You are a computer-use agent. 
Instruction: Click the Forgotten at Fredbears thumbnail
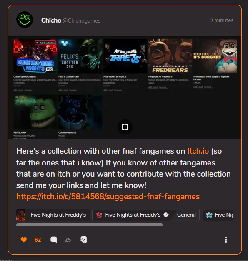click(170, 56)
